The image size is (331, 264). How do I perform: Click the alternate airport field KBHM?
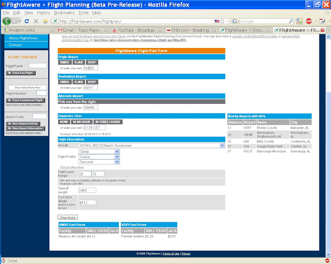click(91, 108)
